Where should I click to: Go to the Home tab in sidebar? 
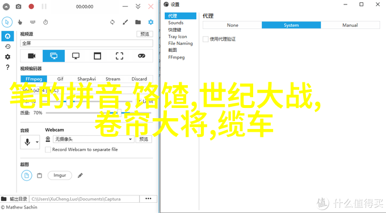pos(7,36)
